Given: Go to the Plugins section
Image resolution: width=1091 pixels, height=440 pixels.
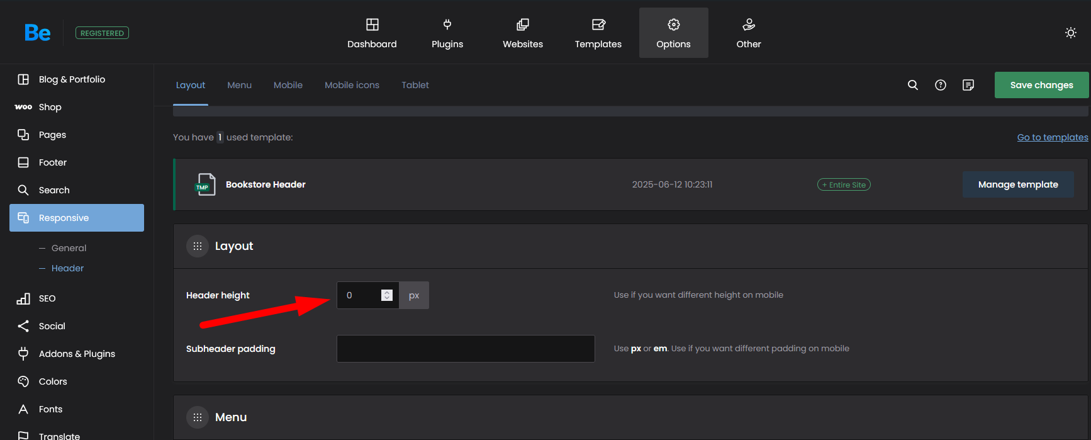Looking at the screenshot, I should pyautogui.click(x=447, y=33).
